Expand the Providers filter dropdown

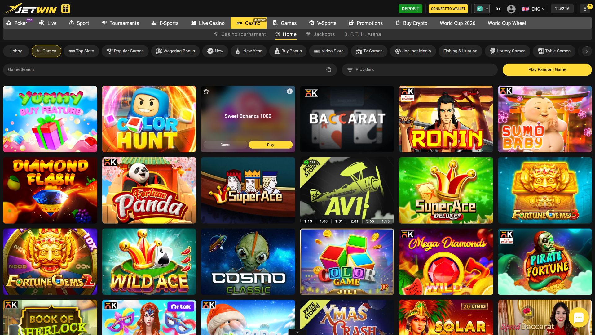tap(420, 70)
